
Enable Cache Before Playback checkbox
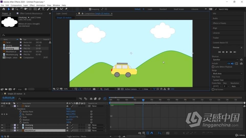(213, 67)
